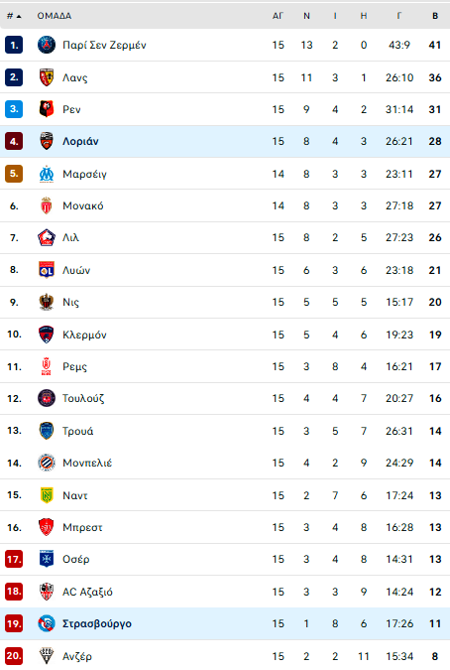Click the Monaco club crest
This screenshot has height=670, width=450.
click(46, 205)
